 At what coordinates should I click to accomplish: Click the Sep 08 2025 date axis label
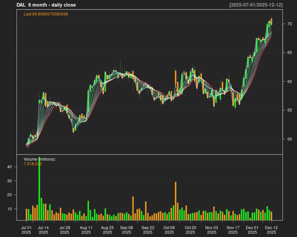click(x=126, y=230)
